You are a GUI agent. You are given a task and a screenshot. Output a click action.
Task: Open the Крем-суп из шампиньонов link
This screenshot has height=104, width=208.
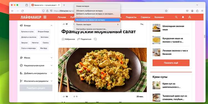pyautogui.click(x=171, y=85)
